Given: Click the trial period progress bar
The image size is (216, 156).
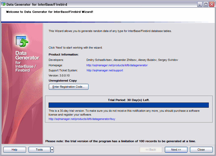Looking at the screenshot, I should pos(129,105).
